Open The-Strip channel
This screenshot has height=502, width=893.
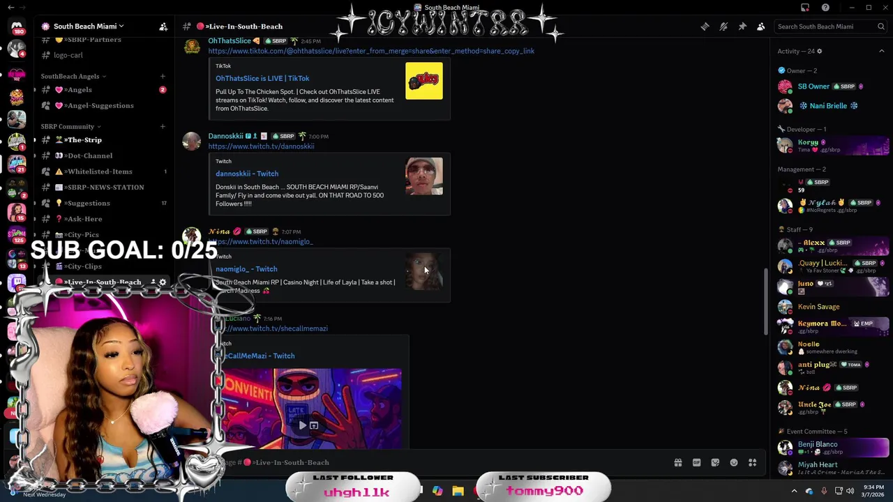pyautogui.click(x=103, y=140)
